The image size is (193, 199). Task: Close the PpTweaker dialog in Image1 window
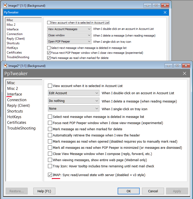(165, 12)
